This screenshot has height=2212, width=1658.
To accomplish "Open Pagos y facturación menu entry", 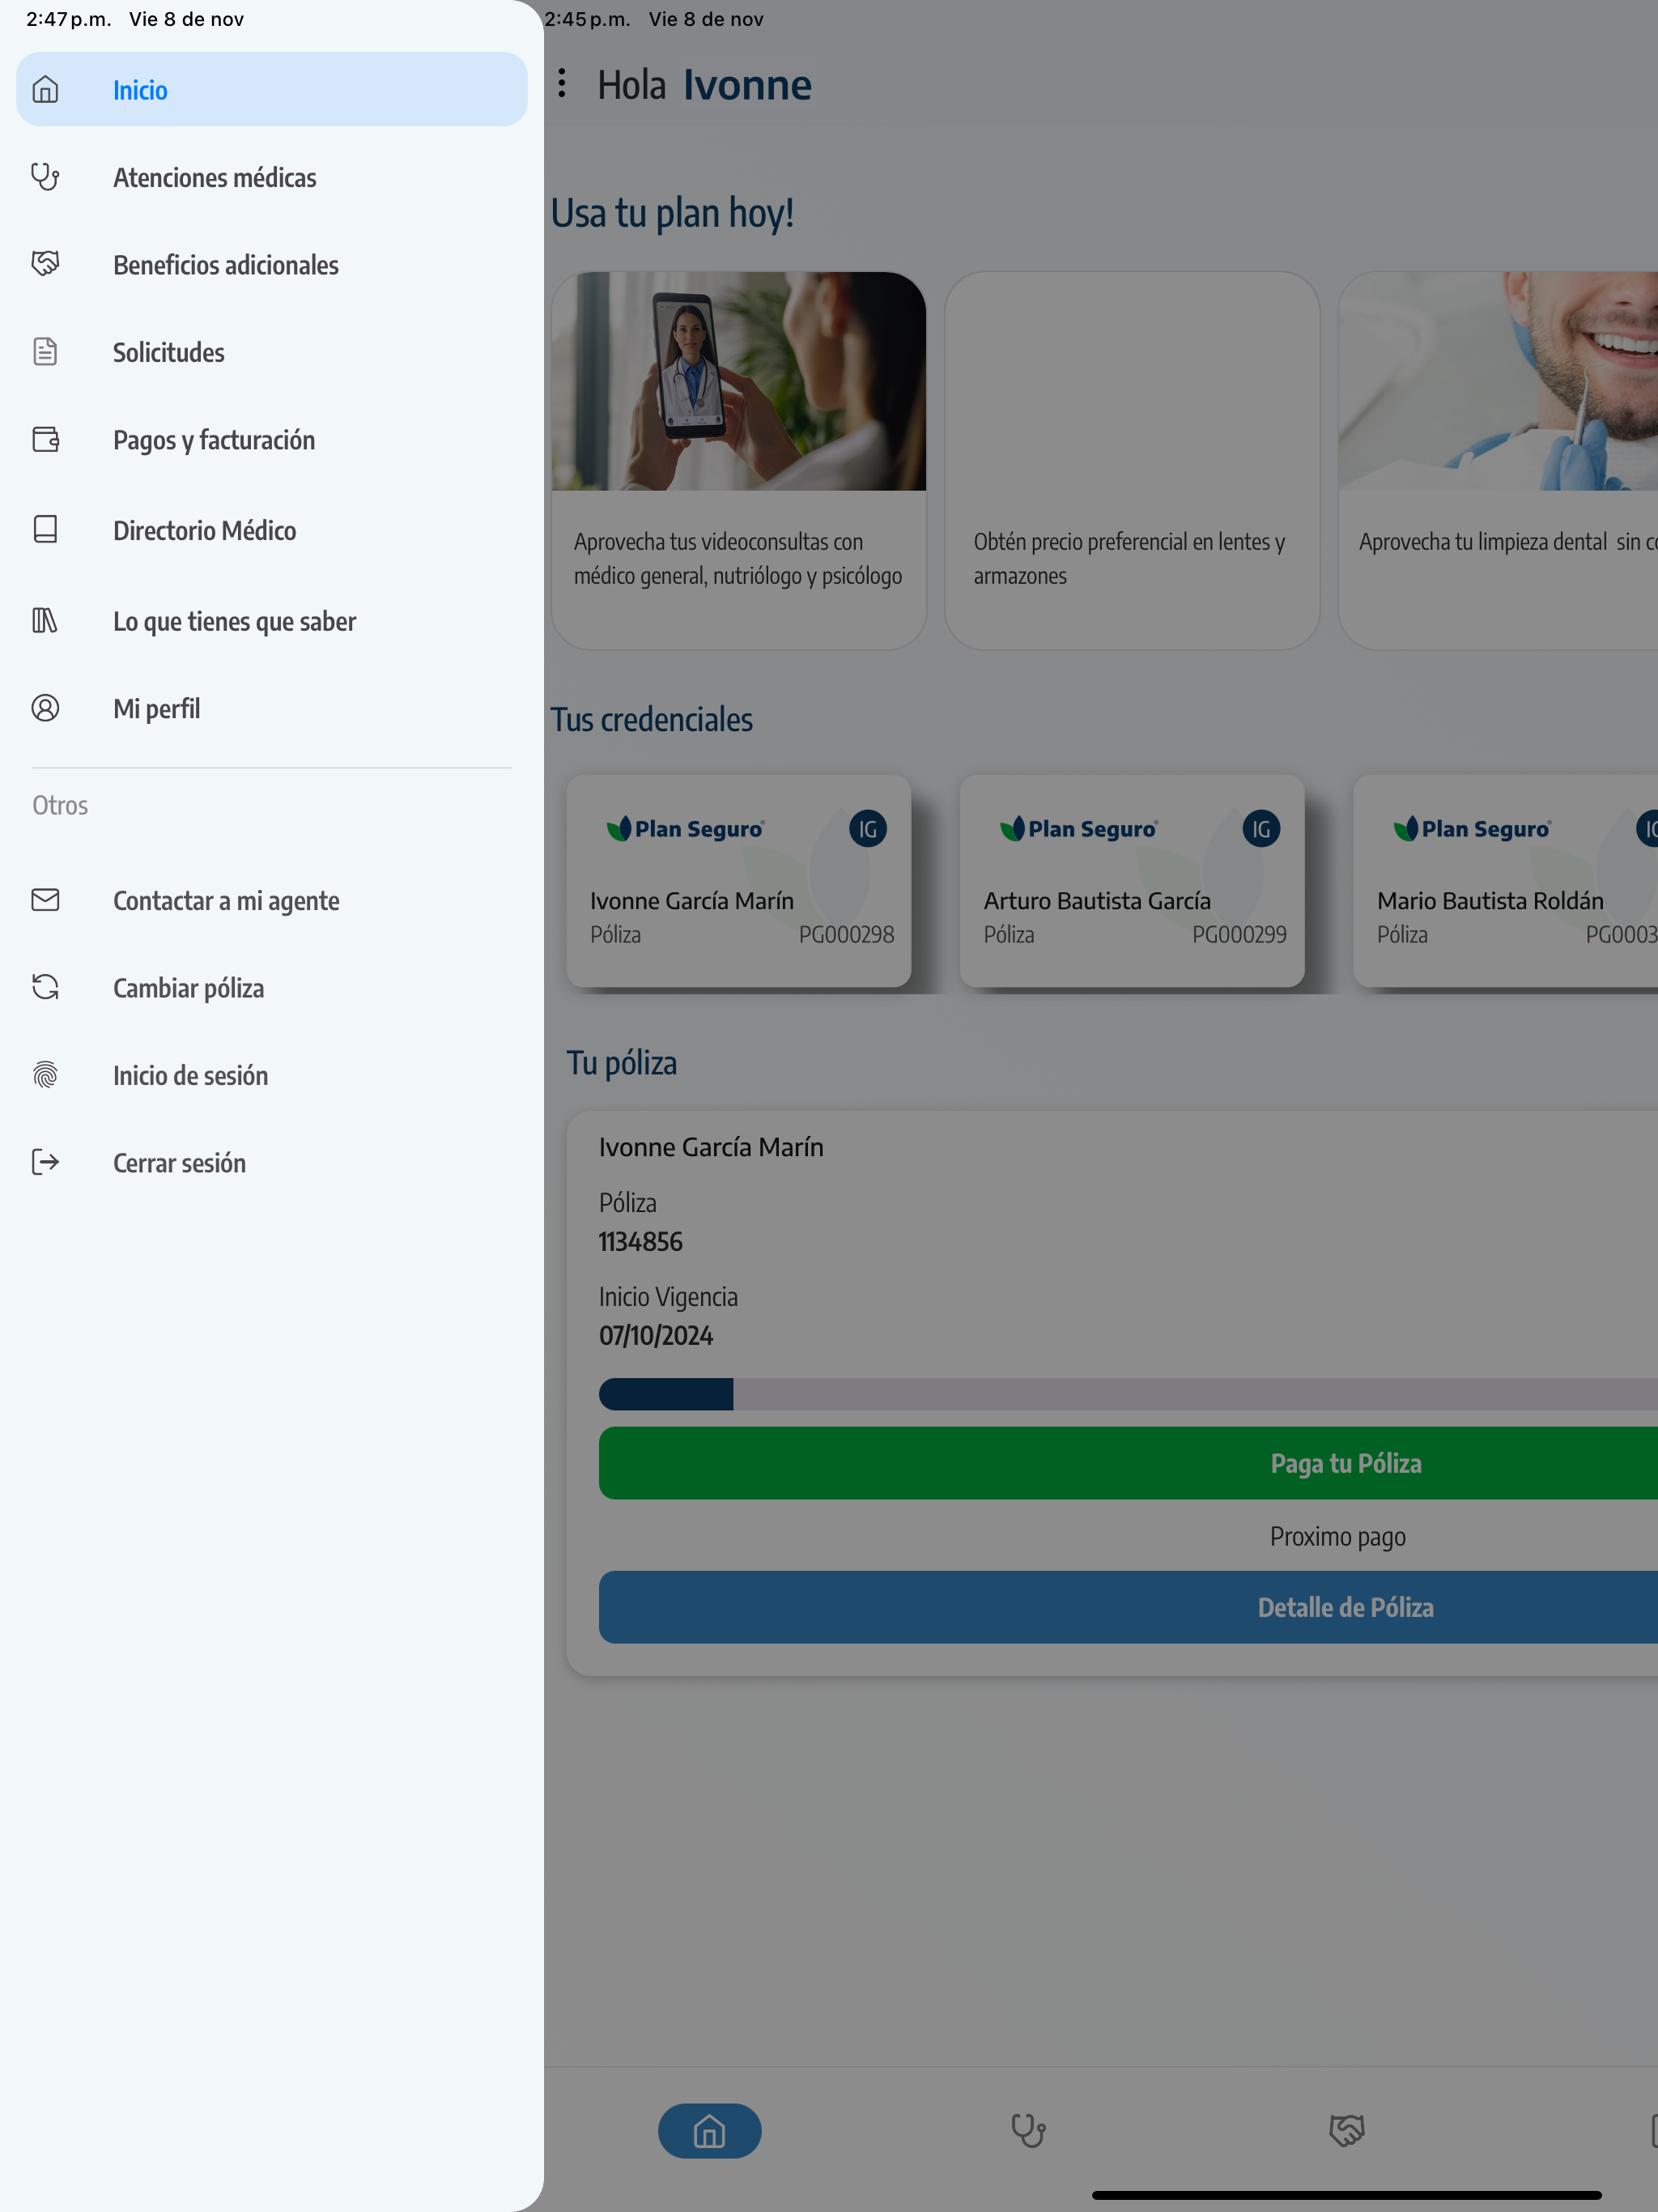I will pos(272,439).
